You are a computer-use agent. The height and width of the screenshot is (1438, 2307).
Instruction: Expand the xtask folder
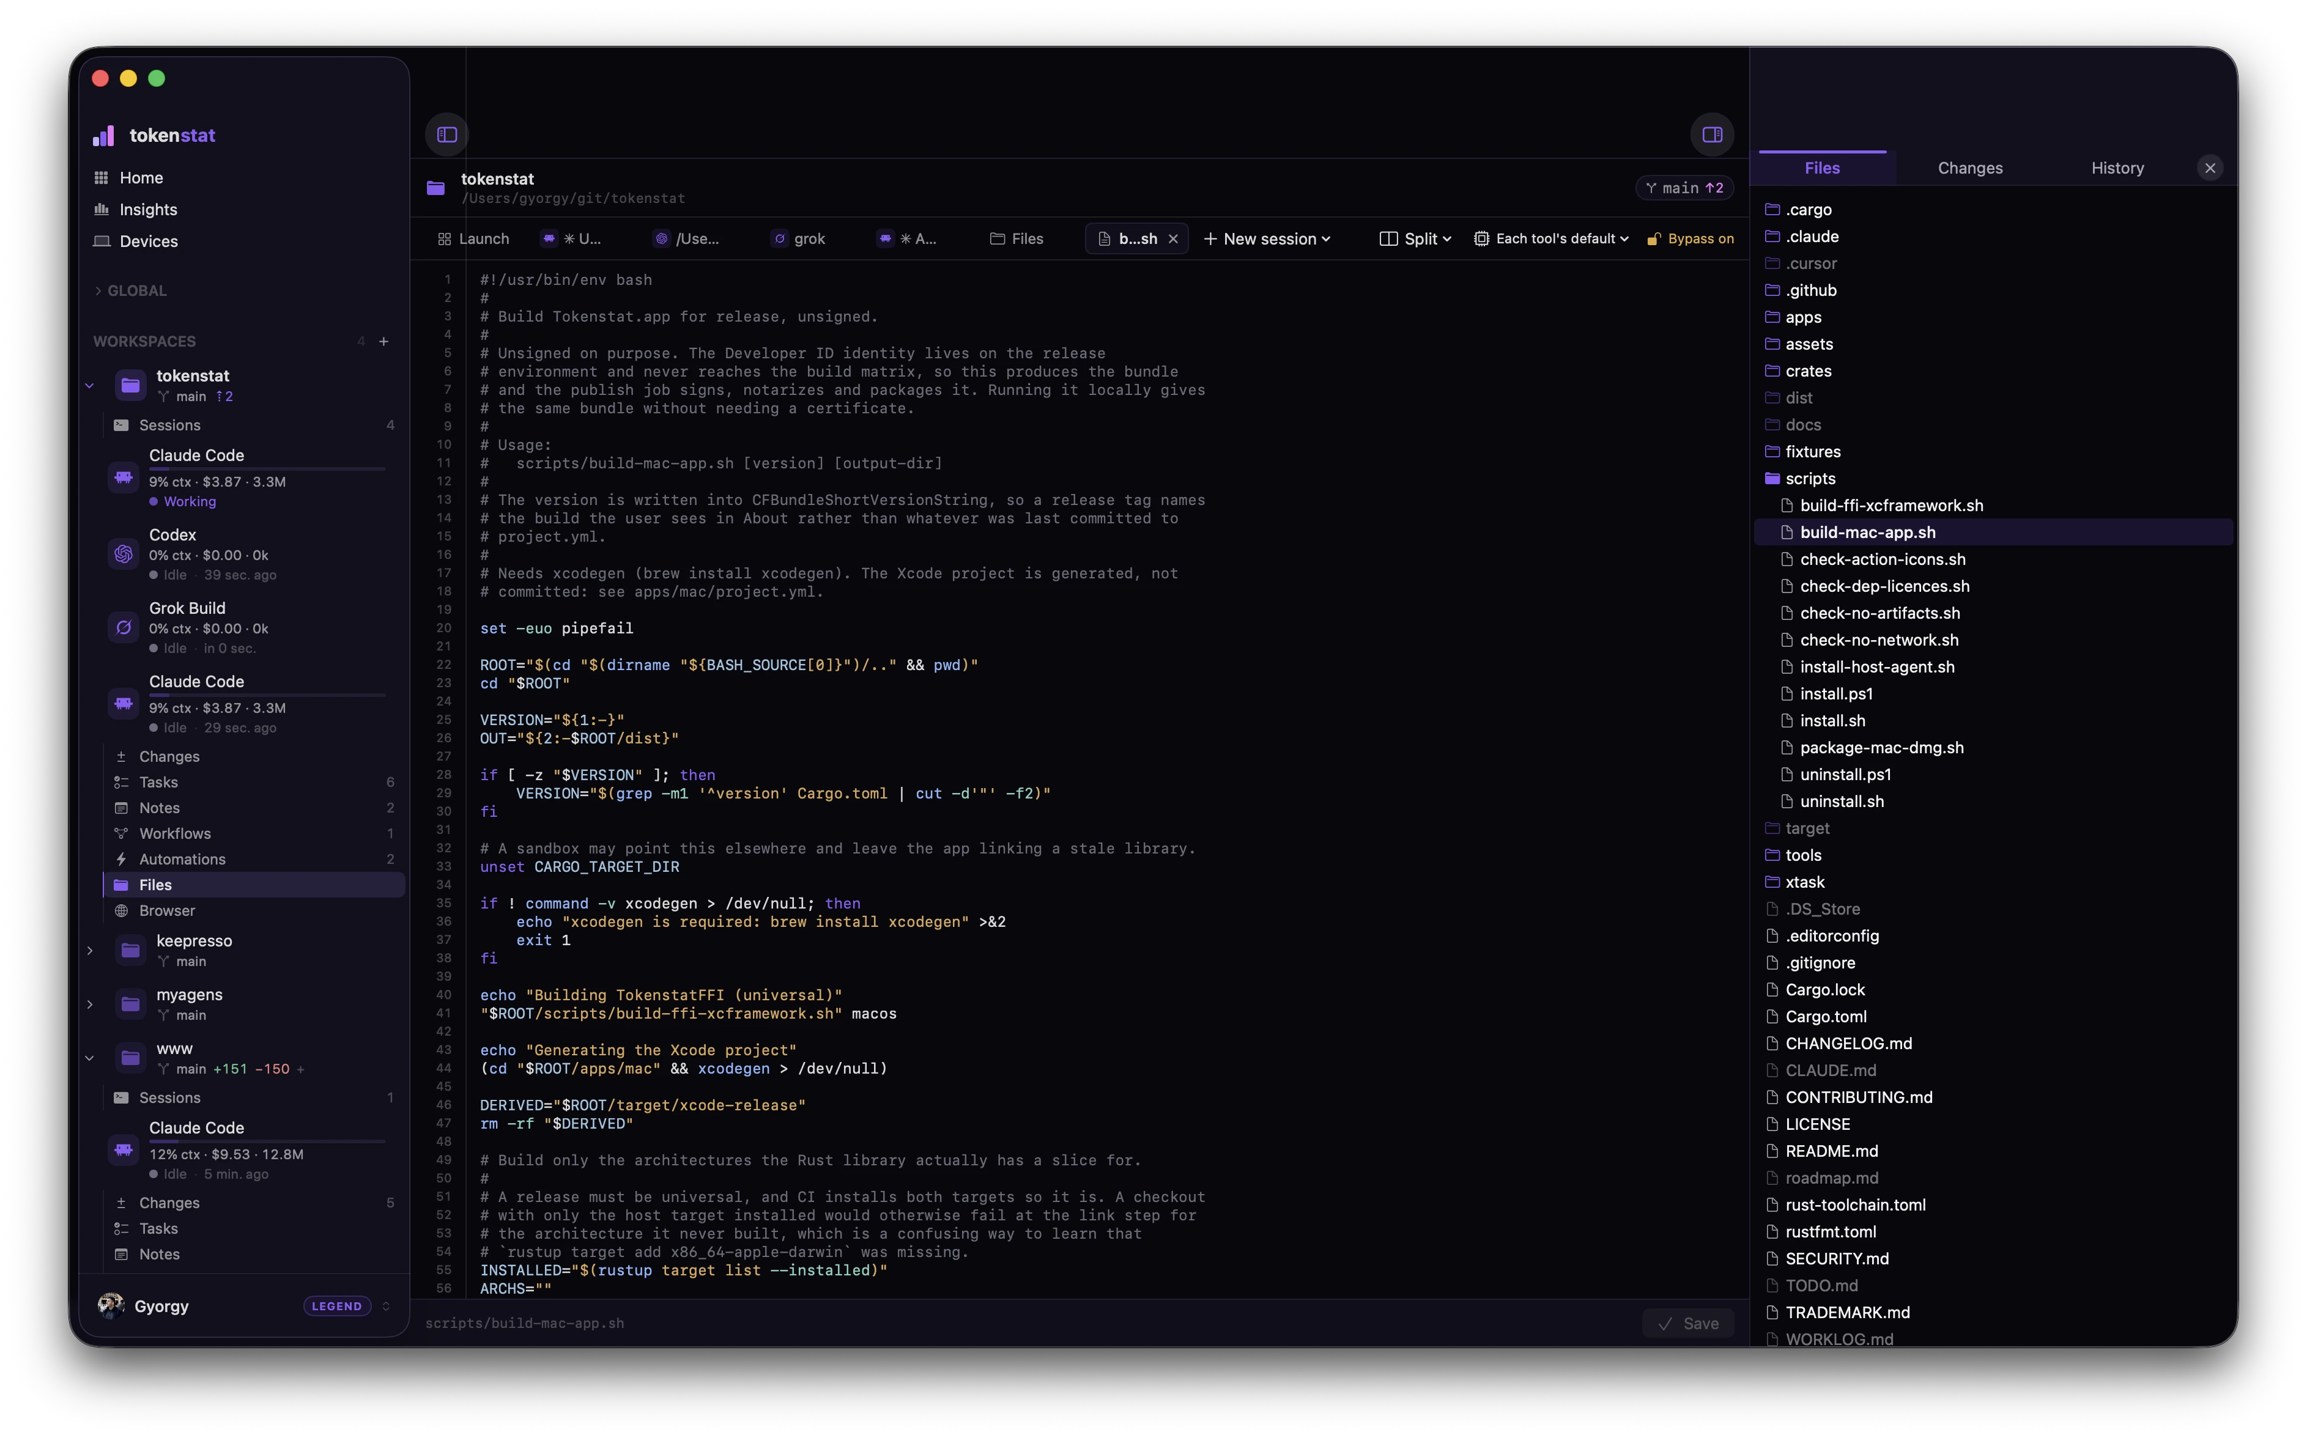[x=1993, y=882]
